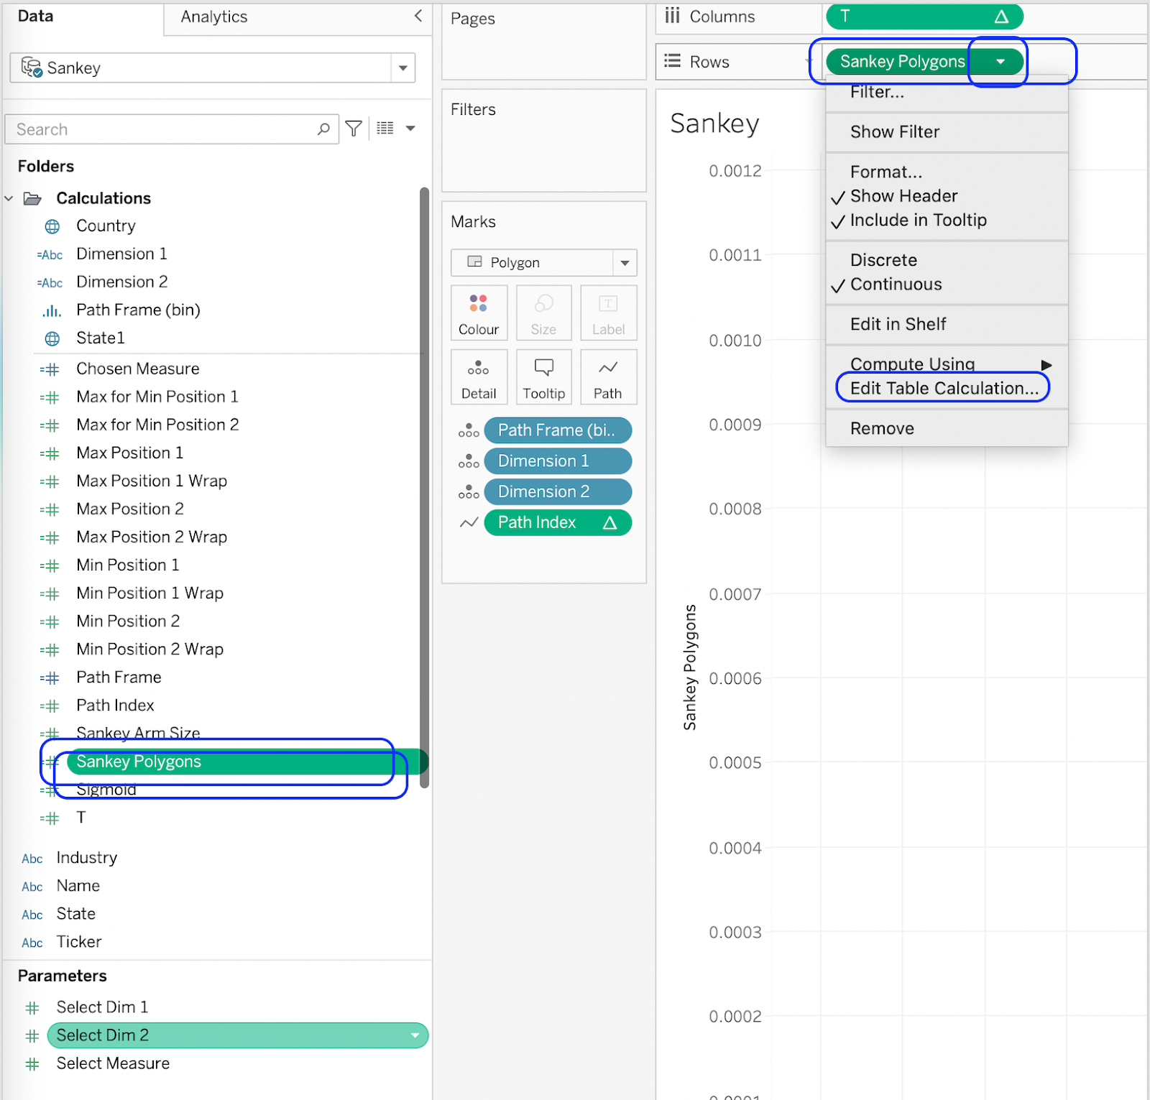The image size is (1150, 1100).
Task: Select Continuous in the context menu
Action: coord(896,285)
